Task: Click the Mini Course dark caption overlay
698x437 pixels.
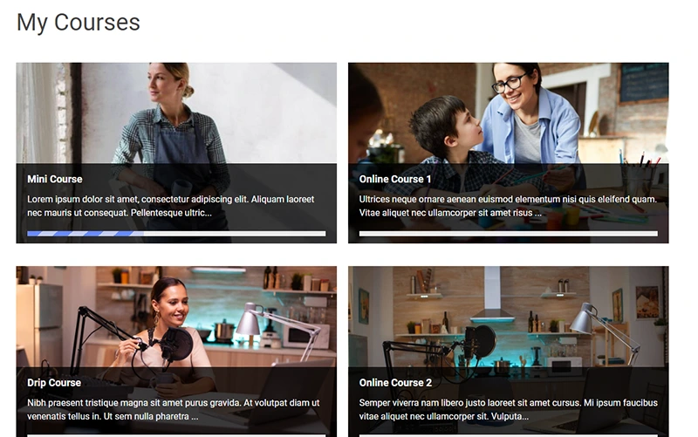Action: 176,203
